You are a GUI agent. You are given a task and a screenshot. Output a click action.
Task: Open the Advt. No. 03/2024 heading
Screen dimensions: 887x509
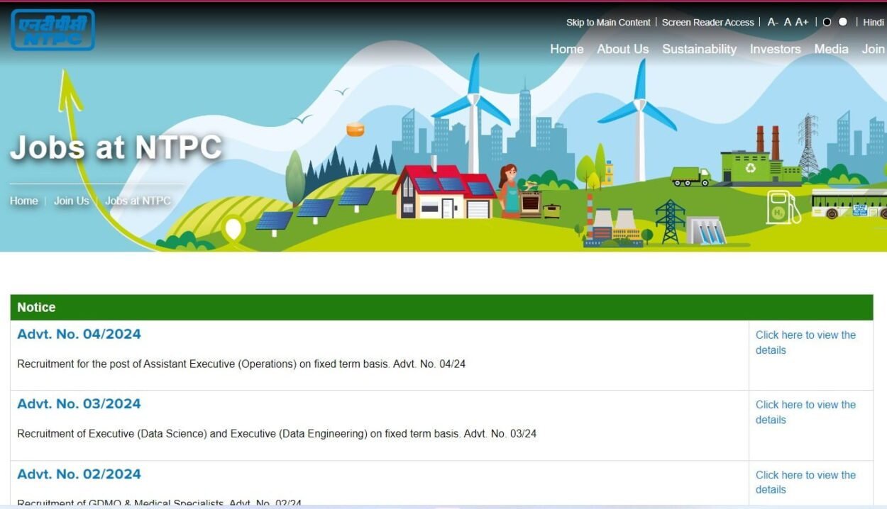click(79, 403)
